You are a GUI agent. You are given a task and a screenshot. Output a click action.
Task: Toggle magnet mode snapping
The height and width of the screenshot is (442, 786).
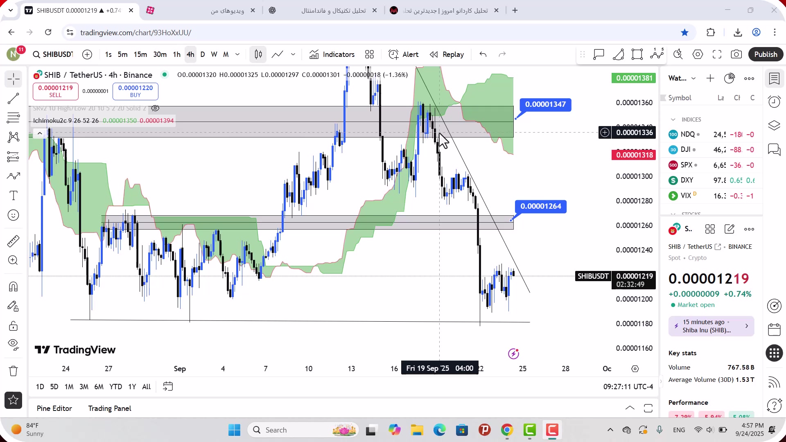click(14, 286)
